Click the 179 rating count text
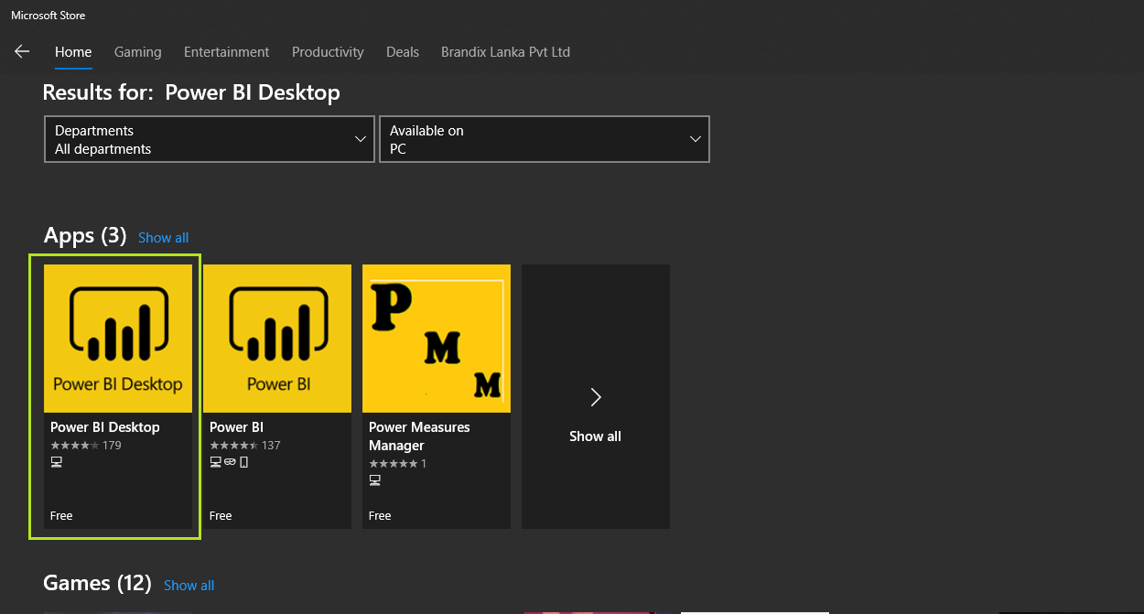This screenshot has width=1144, height=614. point(113,446)
